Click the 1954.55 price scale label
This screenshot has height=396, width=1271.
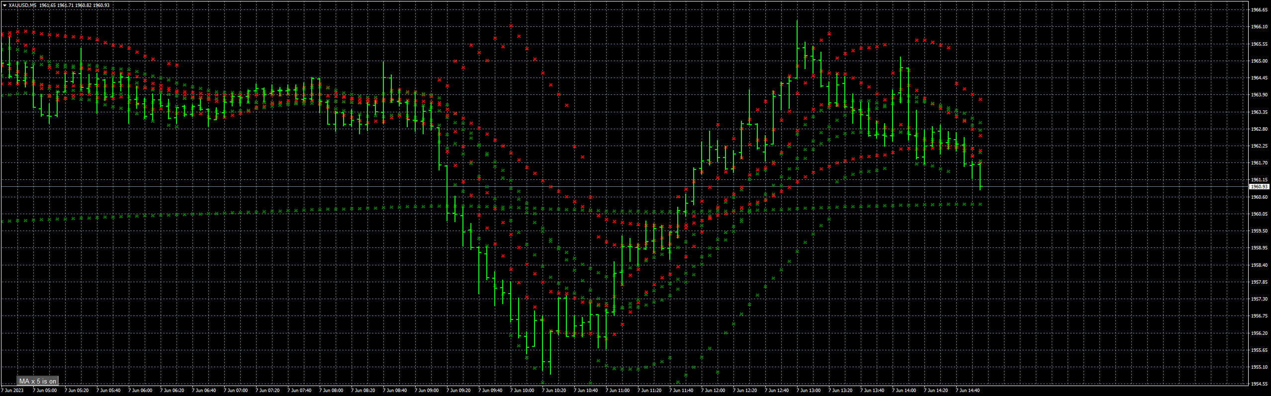coord(1259,384)
